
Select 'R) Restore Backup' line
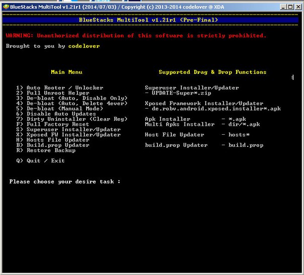[x=46, y=150]
